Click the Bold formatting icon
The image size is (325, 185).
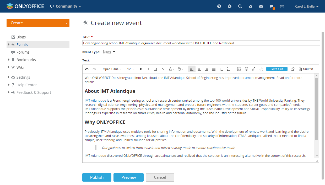point(141,69)
